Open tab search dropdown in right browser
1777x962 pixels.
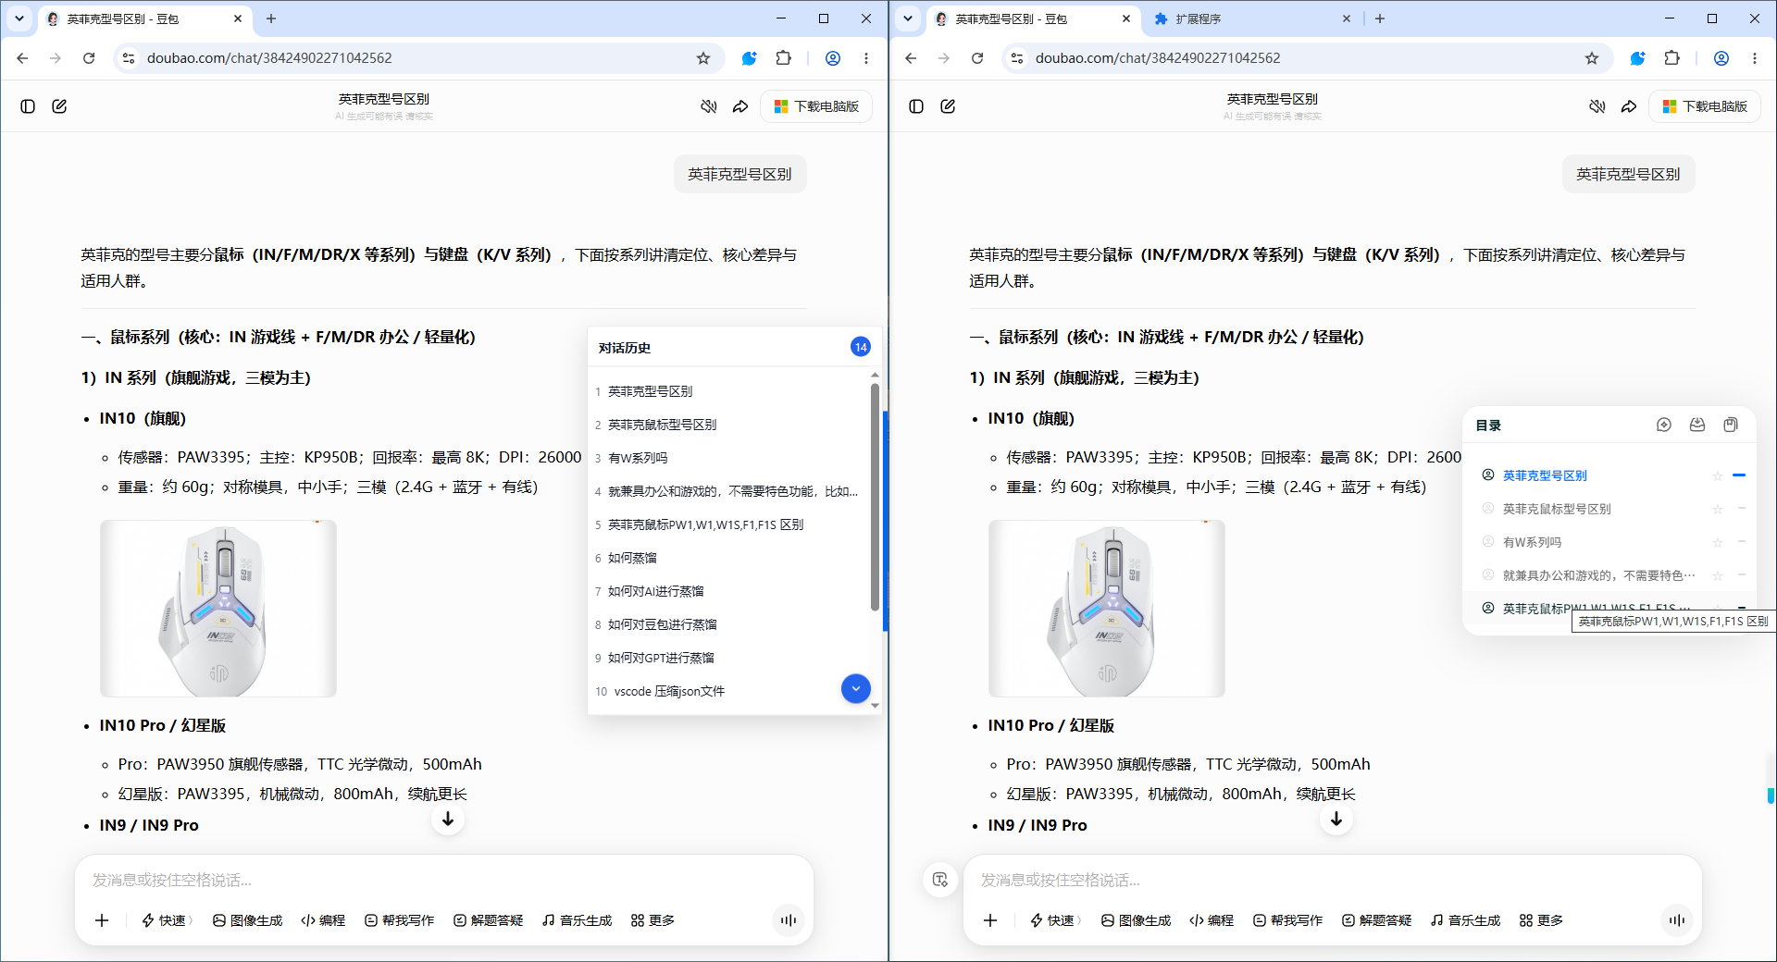(x=908, y=18)
